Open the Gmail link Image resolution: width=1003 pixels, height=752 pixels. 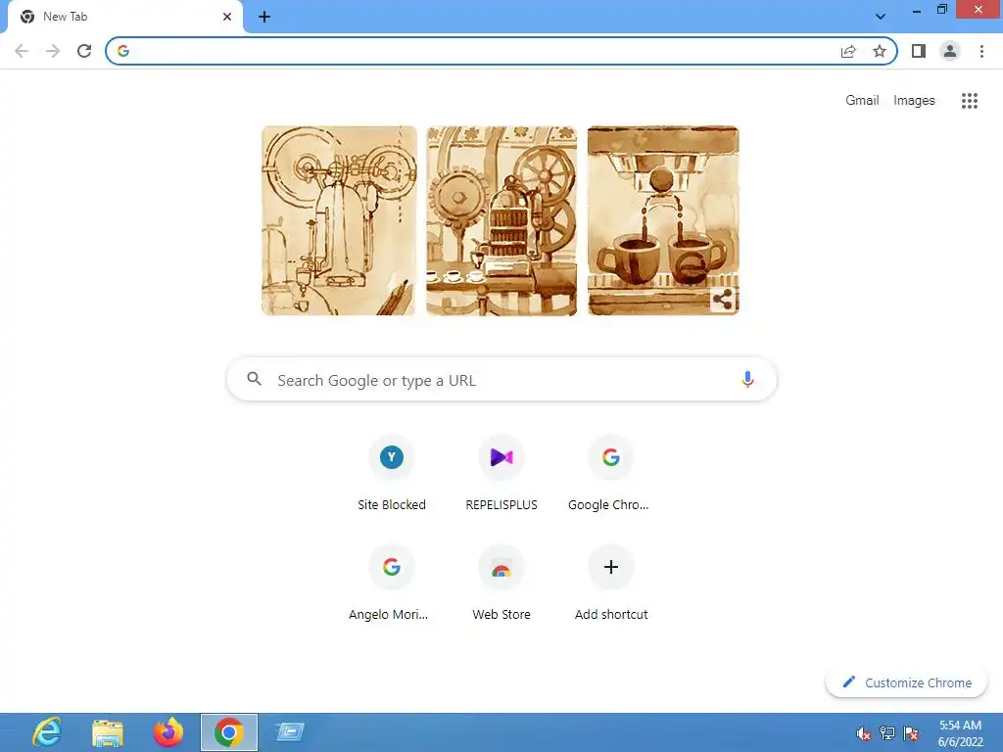pyautogui.click(x=862, y=101)
